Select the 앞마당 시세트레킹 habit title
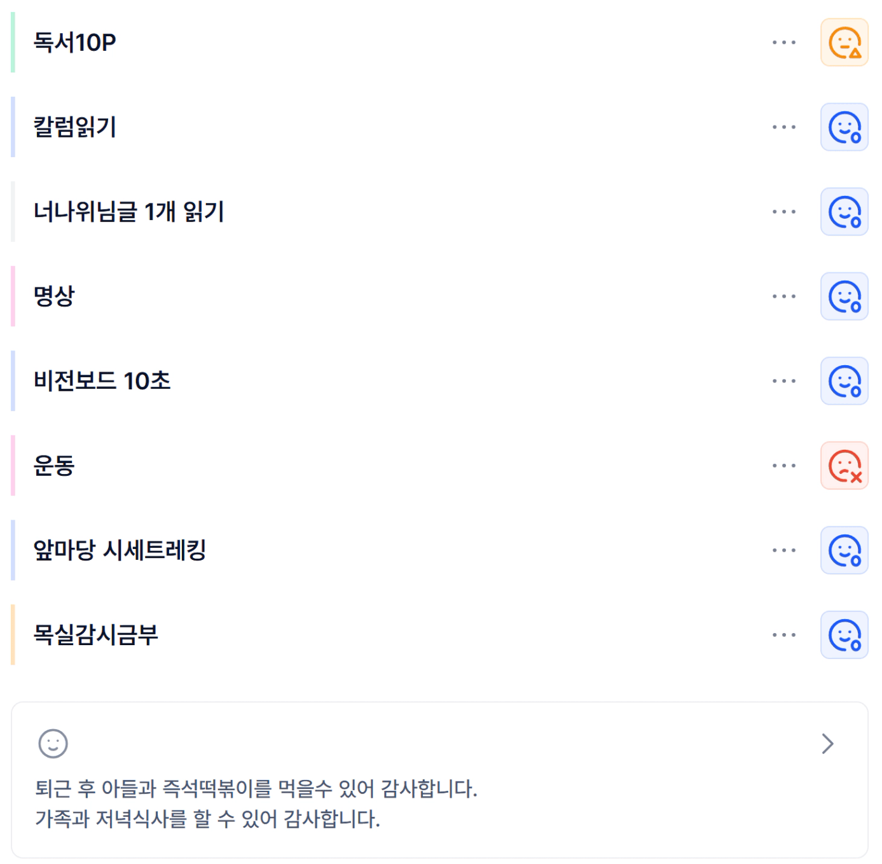 coord(120,550)
